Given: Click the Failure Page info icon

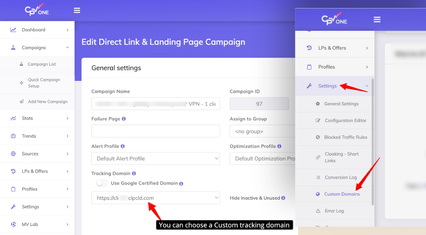Looking at the screenshot, I should [124, 119].
